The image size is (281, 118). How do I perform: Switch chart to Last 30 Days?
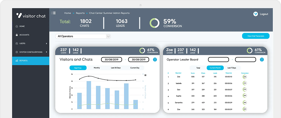tap(116, 68)
